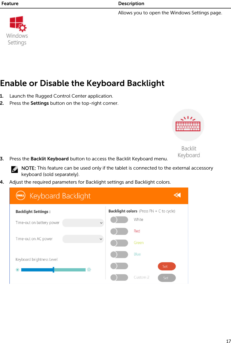Viewport: 231px width, 343px height.
Task: Turn on the Green backlight color
Action: (x=119, y=243)
